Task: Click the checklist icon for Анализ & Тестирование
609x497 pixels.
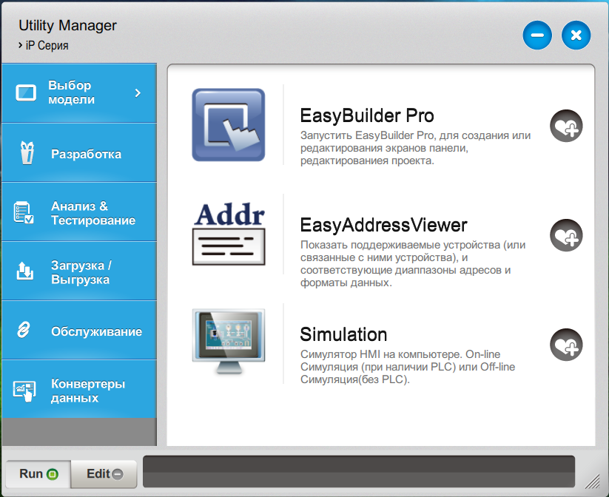Action: 24,212
